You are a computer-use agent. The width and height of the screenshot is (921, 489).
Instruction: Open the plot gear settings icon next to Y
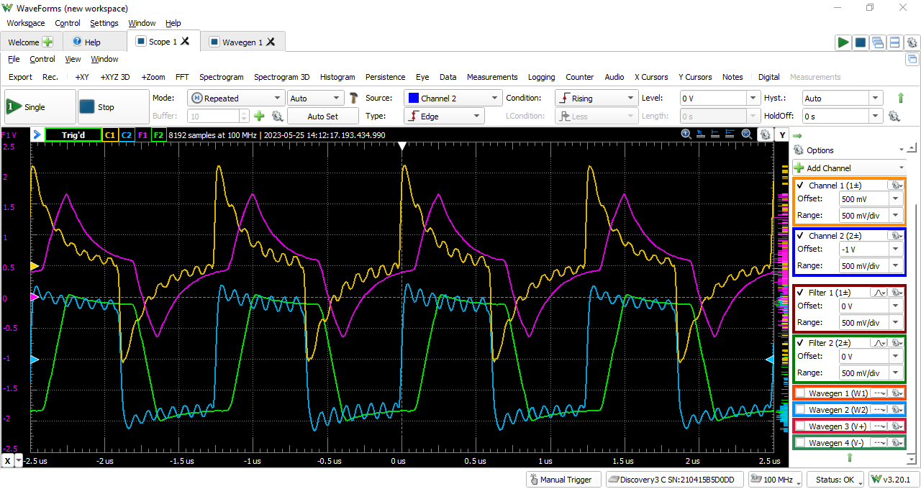click(x=765, y=134)
